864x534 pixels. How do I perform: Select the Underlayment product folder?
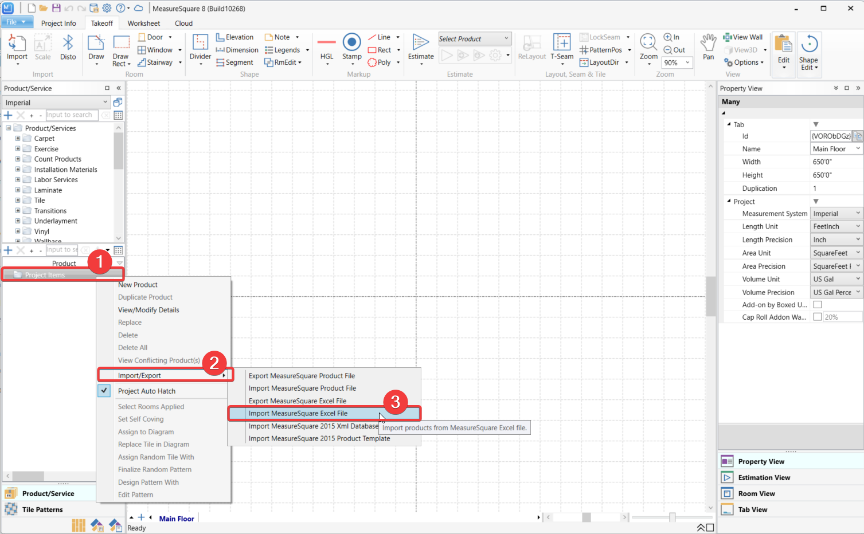tap(56, 221)
